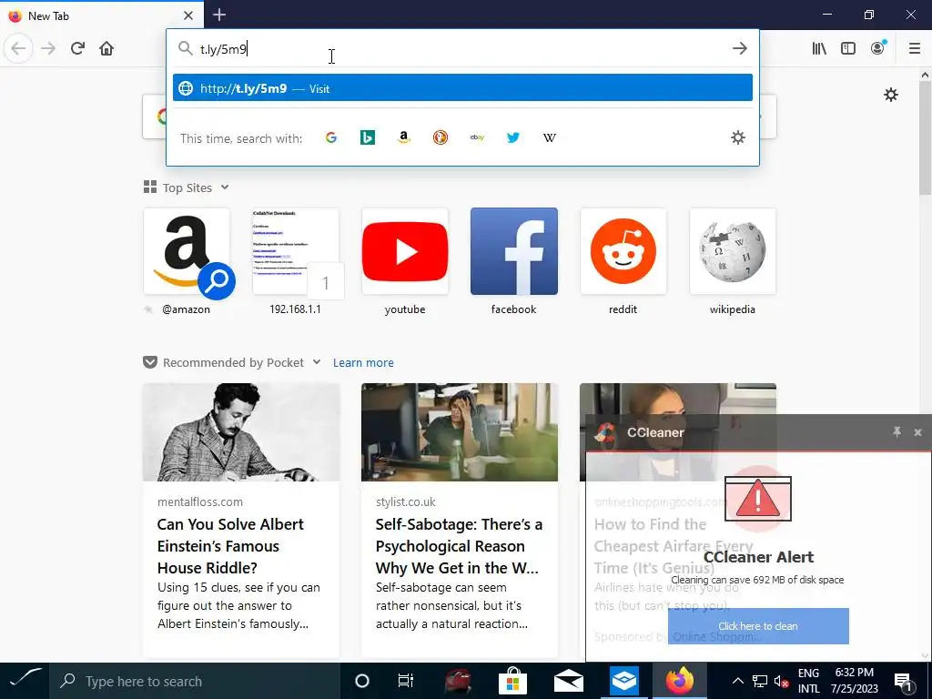The image size is (932, 699).
Task: Click the Forward navigation arrow
Action: (x=48, y=48)
